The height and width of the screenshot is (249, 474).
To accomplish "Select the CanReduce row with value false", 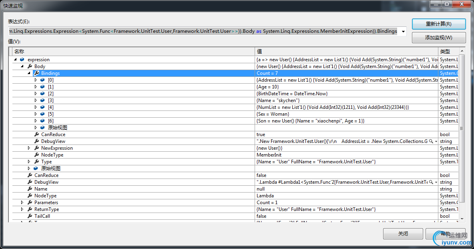I will tap(235, 175).
